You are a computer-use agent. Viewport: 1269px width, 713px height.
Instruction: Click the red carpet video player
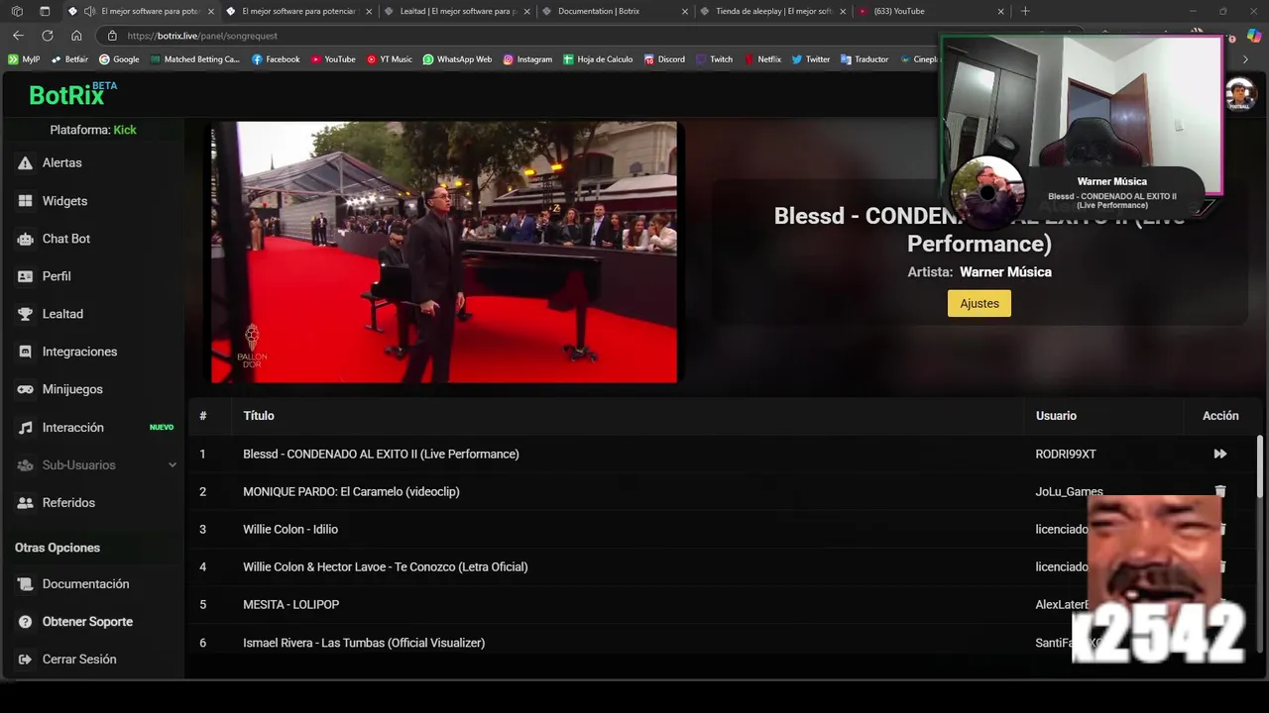coord(444,252)
